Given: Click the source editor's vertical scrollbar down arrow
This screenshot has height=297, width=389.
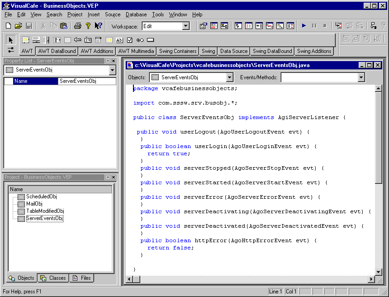Looking at the screenshot, I should [x=378, y=272].
